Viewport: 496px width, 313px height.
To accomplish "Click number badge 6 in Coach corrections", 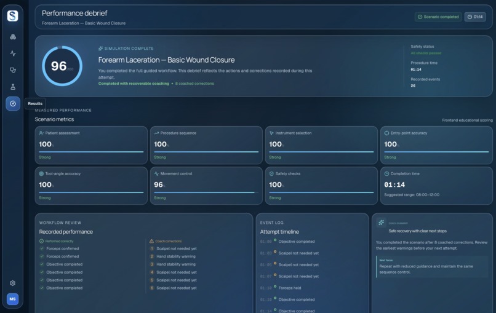I will point(152,288).
